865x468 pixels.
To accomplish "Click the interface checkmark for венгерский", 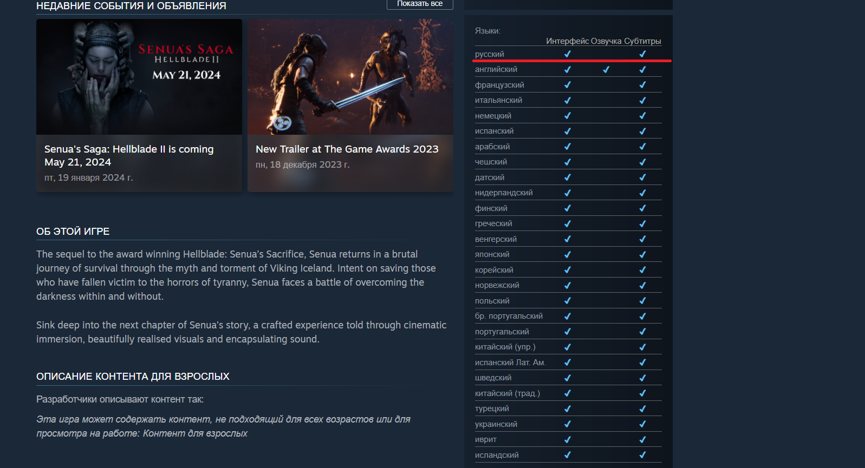I will (x=568, y=239).
